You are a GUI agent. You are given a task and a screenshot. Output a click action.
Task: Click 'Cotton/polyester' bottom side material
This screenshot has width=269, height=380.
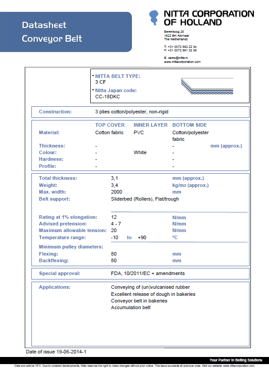190,132
